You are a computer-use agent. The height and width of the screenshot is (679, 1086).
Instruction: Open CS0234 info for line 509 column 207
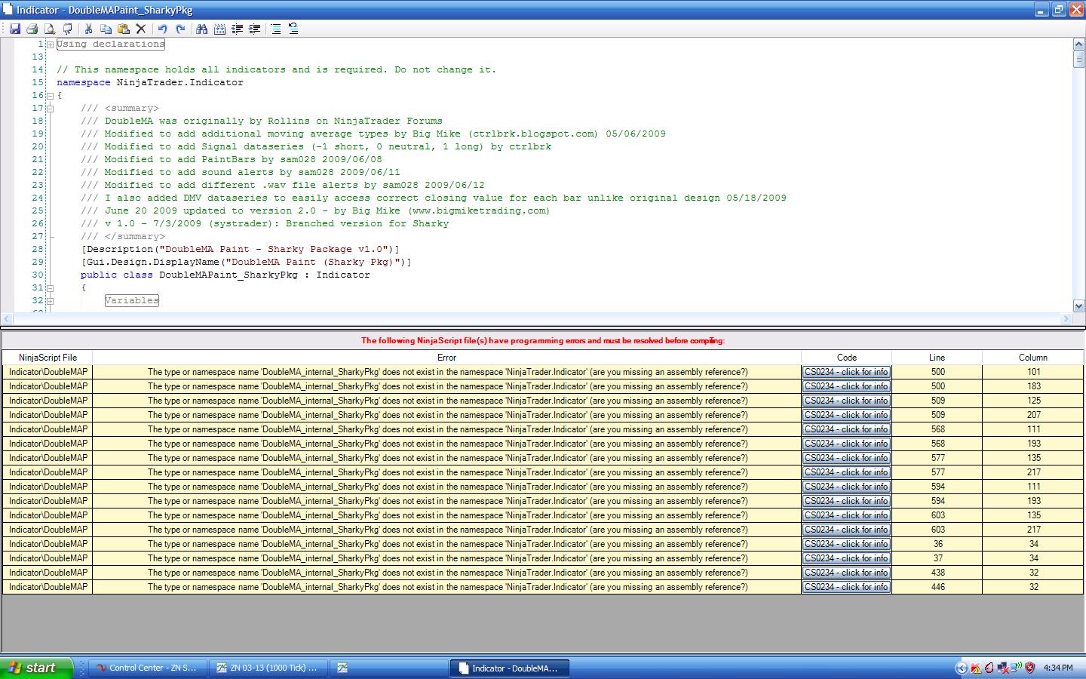(846, 415)
